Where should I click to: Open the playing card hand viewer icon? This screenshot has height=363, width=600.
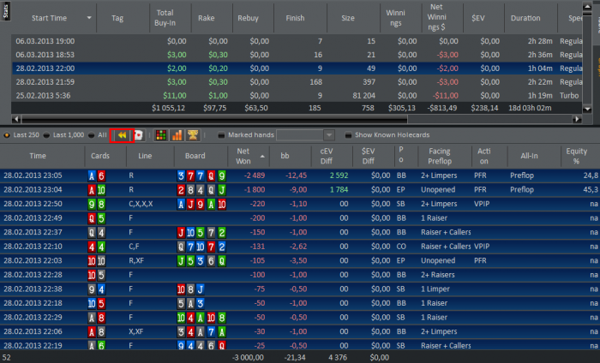(139, 135)
